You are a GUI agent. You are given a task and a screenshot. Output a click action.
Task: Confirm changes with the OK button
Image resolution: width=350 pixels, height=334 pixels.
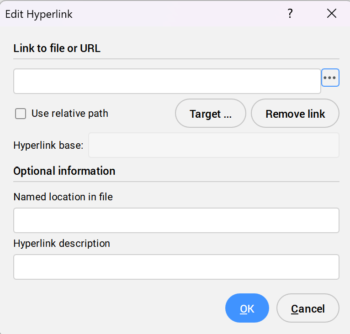pyautogui.click(x=247, y=308)
